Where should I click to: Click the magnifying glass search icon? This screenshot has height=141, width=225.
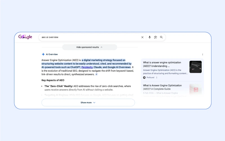click(x=161, y=37)
